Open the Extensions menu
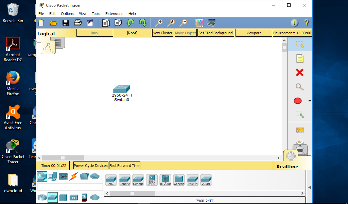Viewport: 348px width, 204px height. pyautogui.click(x=114, y=14)
